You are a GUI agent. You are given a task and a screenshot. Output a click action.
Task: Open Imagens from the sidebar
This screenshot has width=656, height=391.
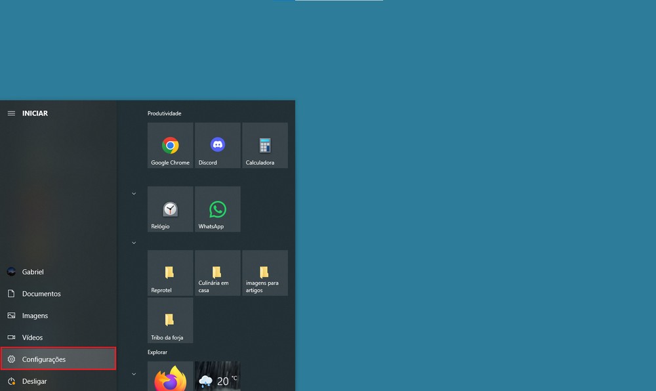(34, 316)
